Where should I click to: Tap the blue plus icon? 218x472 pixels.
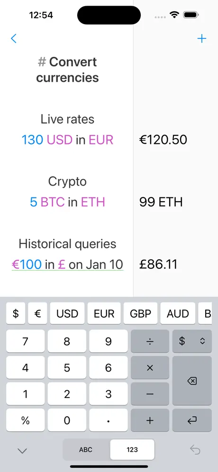coord(201,38)
